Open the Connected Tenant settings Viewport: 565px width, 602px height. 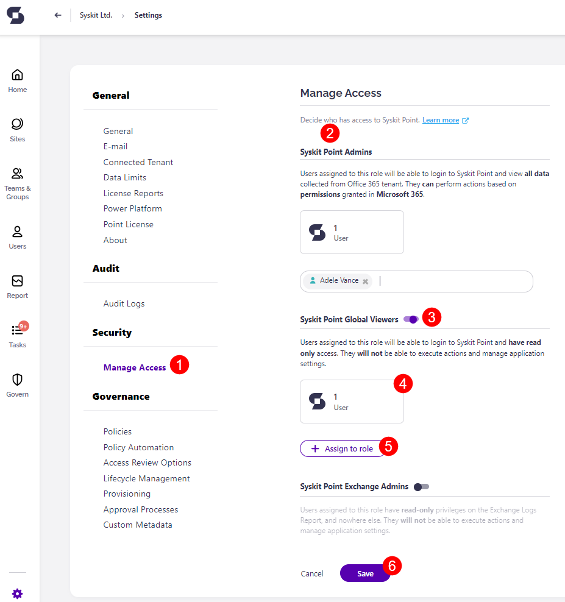pyautogui.click(x=138, y=161)
